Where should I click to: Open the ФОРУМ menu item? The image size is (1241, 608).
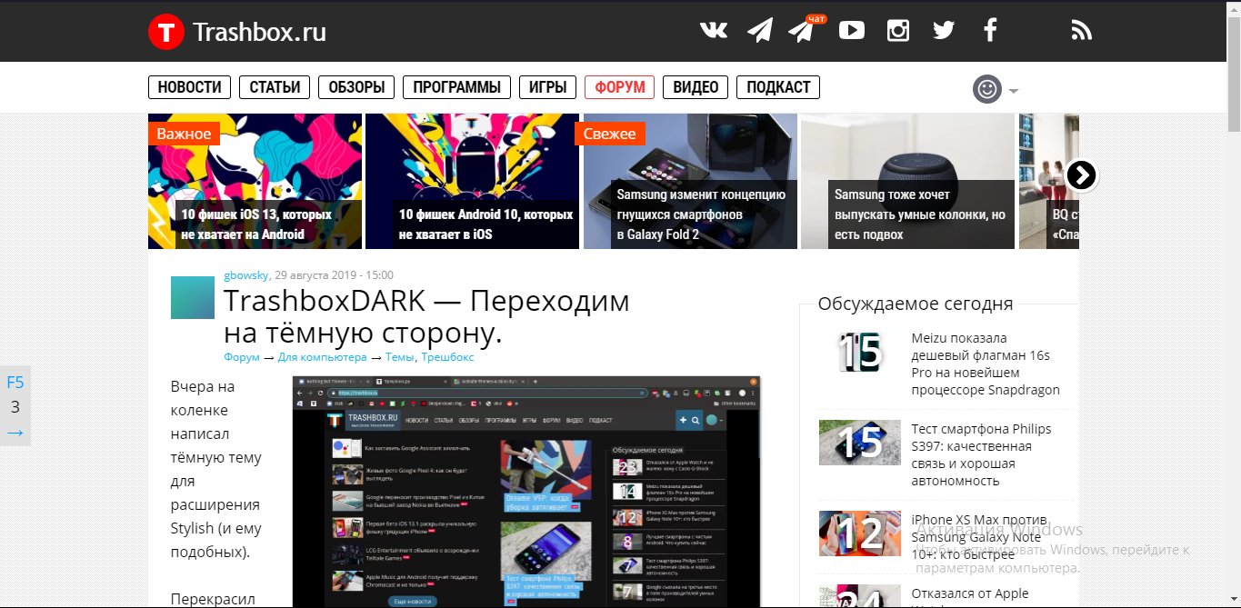[x=619, y=87]
